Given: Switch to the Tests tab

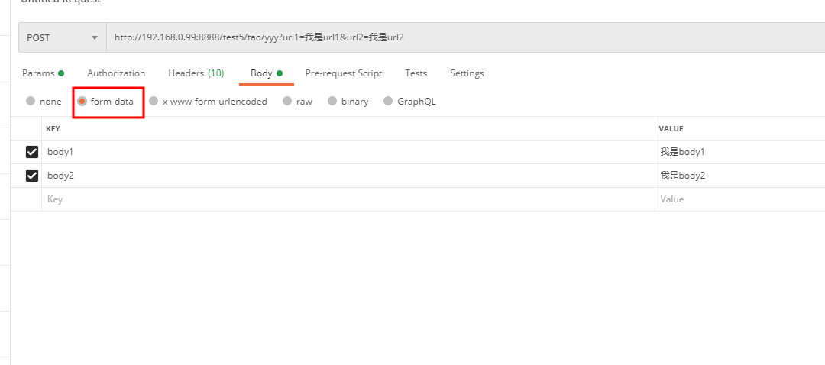Looking at the screenshot, I should (416, 73).
